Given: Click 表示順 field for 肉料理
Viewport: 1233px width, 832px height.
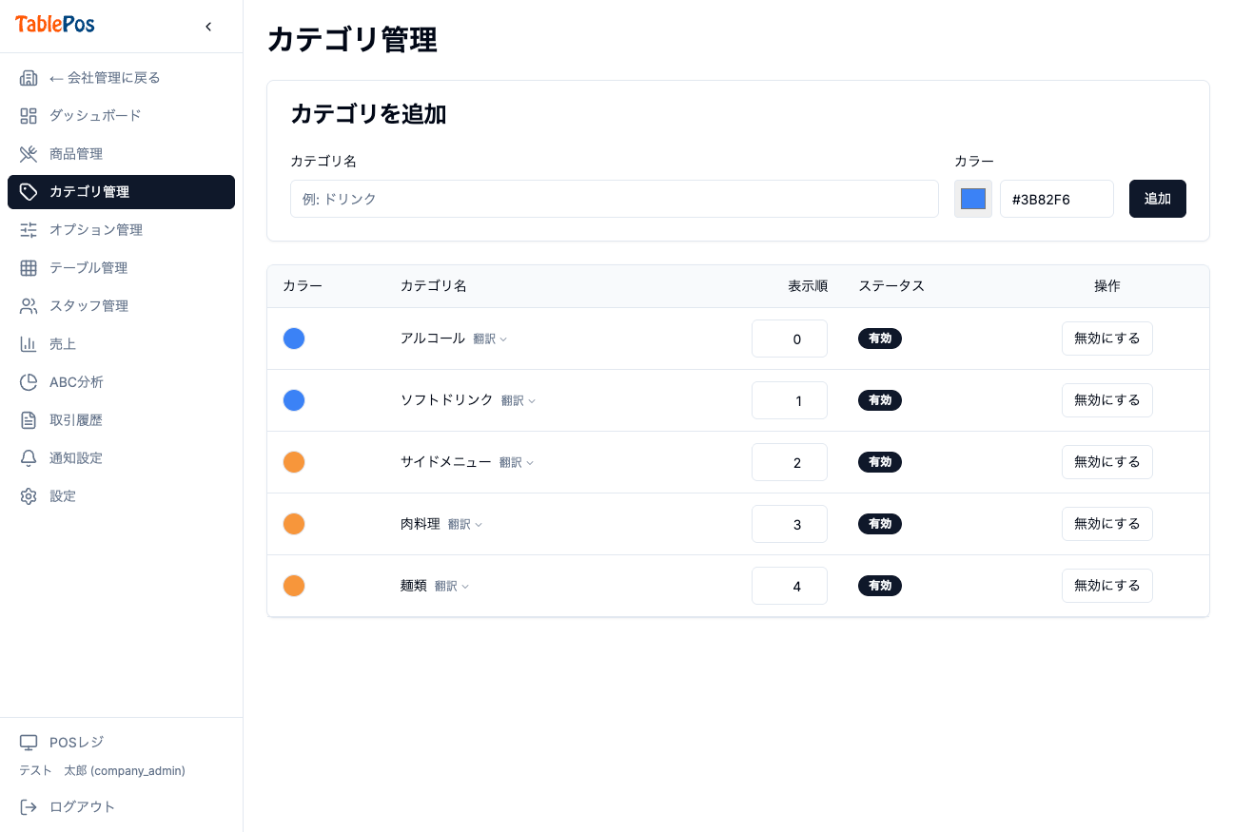Looking at the screenshot, I should (x=790, y=524).
